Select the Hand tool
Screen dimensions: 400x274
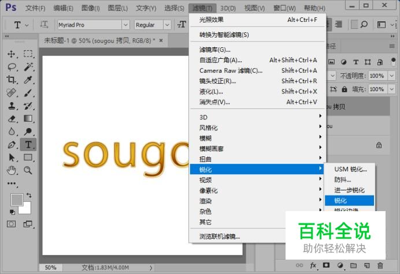12,170
